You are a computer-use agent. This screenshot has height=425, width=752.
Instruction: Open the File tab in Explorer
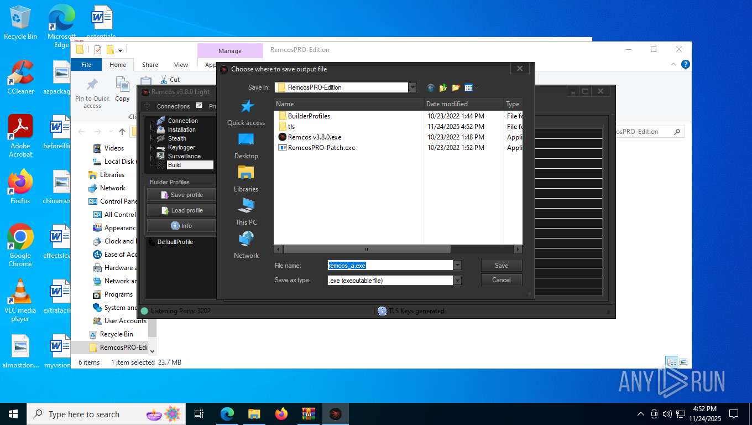click(86, 65)
